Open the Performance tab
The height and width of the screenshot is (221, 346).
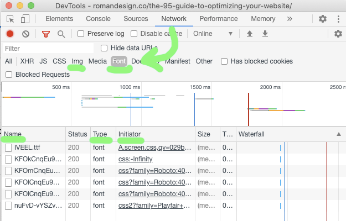click(219, 19)
